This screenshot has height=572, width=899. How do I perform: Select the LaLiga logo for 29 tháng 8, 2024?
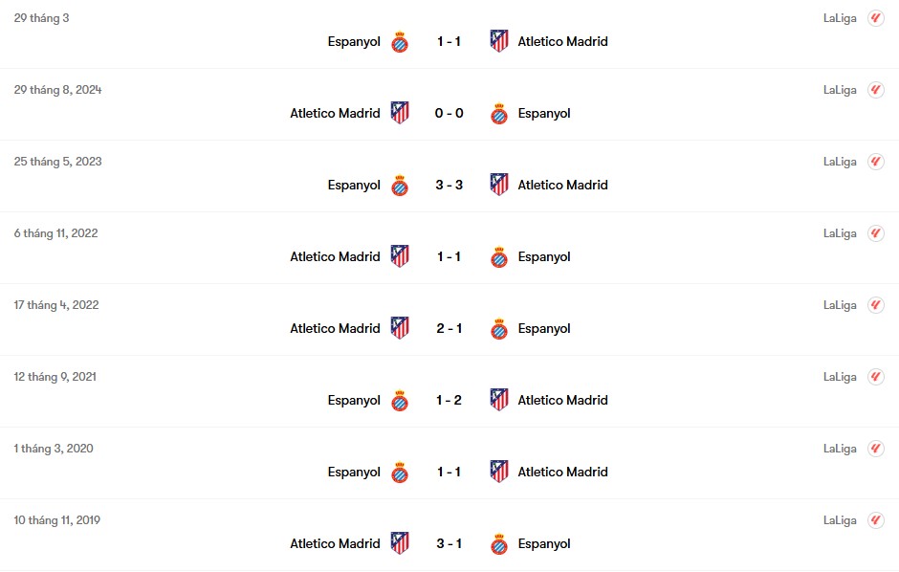(875, 90)
